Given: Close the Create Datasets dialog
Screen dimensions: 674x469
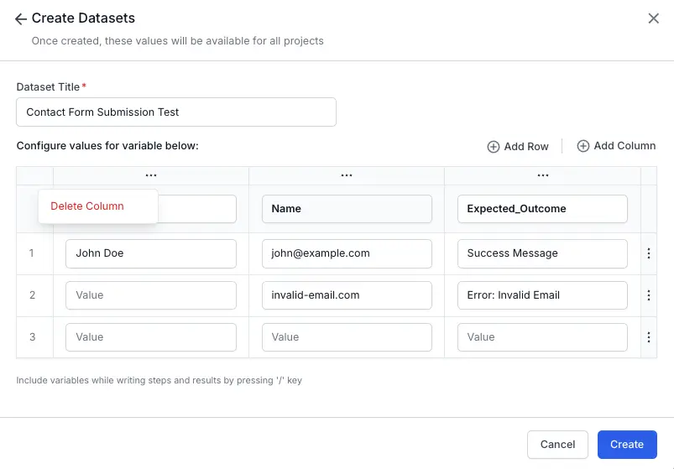Looking at the screenshot, I should [x=653, y=18].
